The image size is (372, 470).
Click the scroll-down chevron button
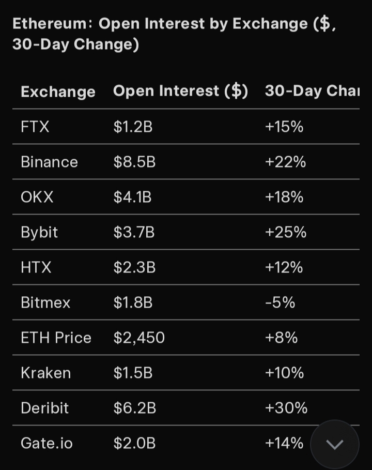(334, 444)
